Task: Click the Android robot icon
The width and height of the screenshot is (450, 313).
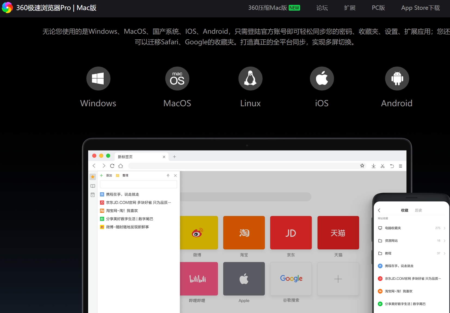Action: click(x=397, y=79)
